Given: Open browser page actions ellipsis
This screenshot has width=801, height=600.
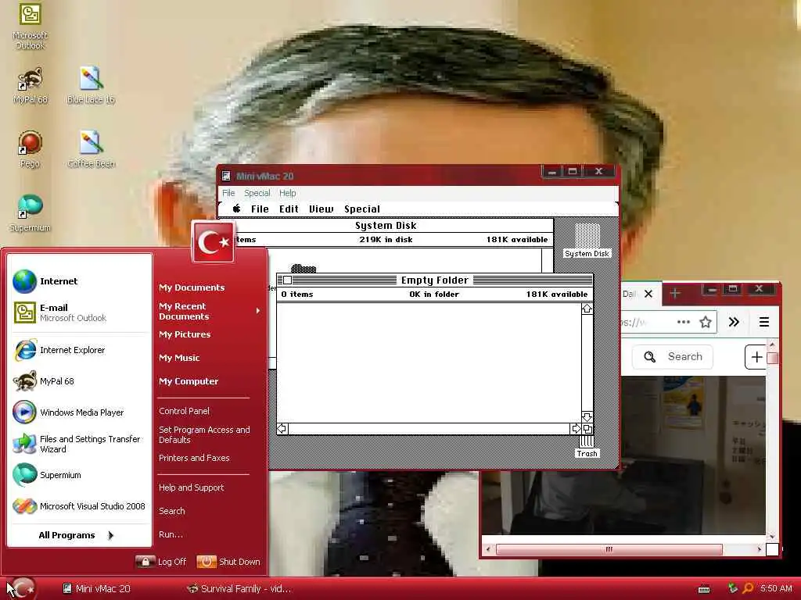Looking at the screenshot, I should 683,322.
